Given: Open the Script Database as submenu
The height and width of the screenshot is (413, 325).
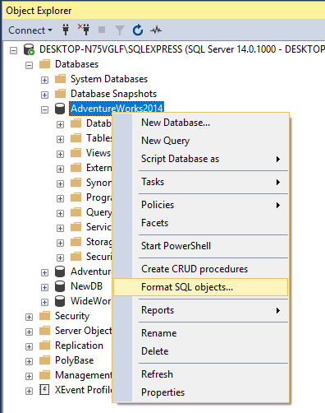Looking at the screenshot, I should (x=201, y=159).
